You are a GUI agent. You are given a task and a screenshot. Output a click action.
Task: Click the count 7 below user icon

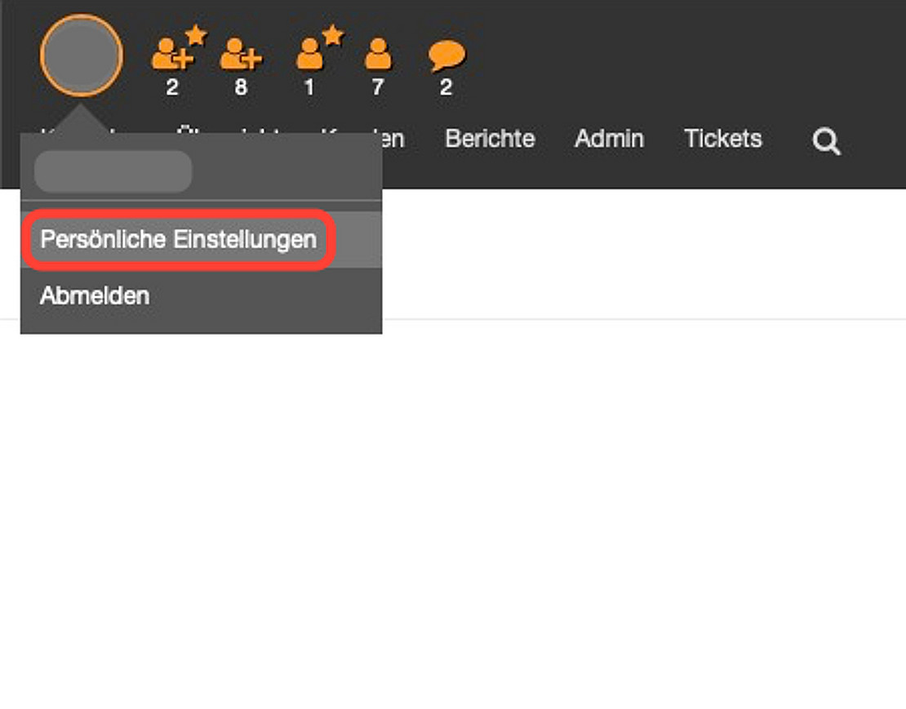click(377, 87)
